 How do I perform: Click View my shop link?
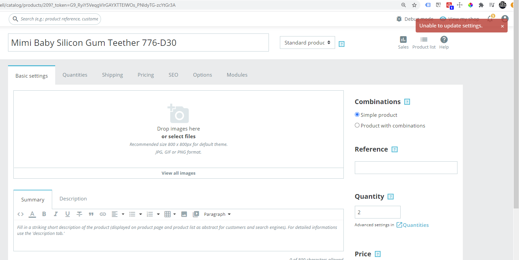[x=459, y=19]
